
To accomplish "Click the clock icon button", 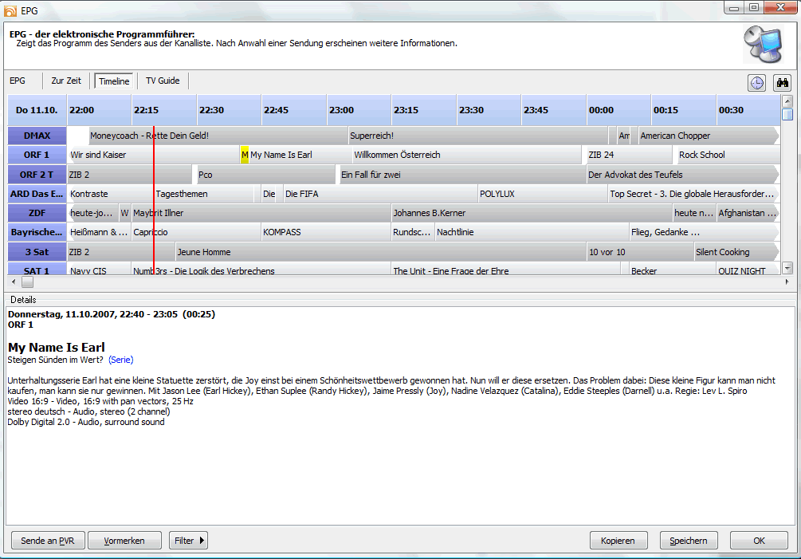I will pyautogui.click(x=756, y=83).
